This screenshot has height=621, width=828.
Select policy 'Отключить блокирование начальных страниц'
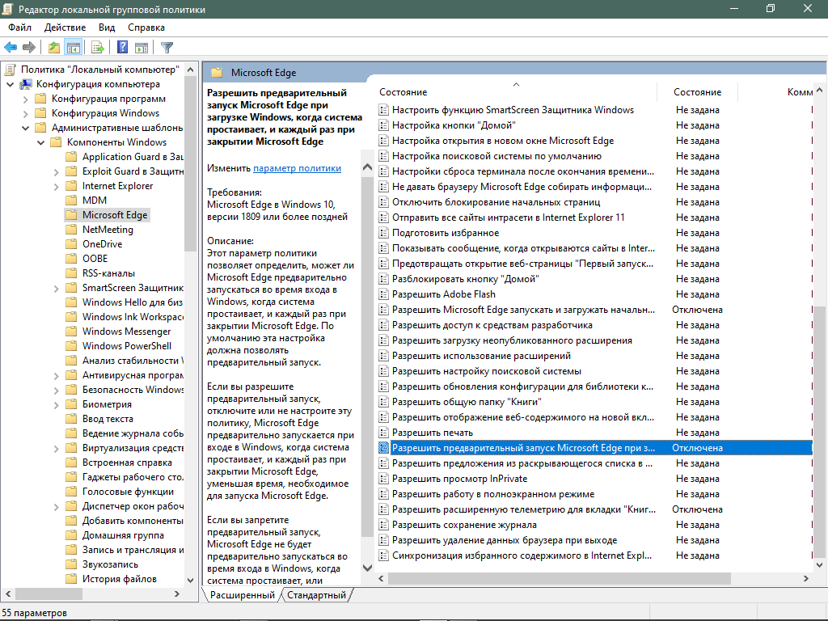click(x=496, y=202)
